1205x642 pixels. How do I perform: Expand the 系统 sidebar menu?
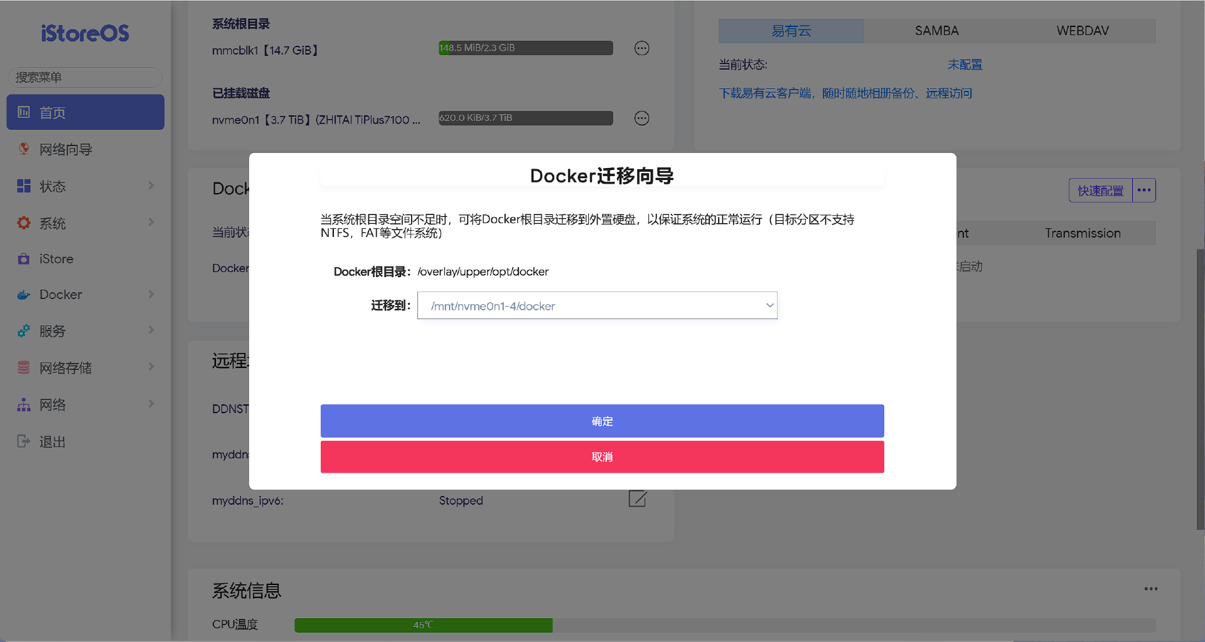click(85, 223)
